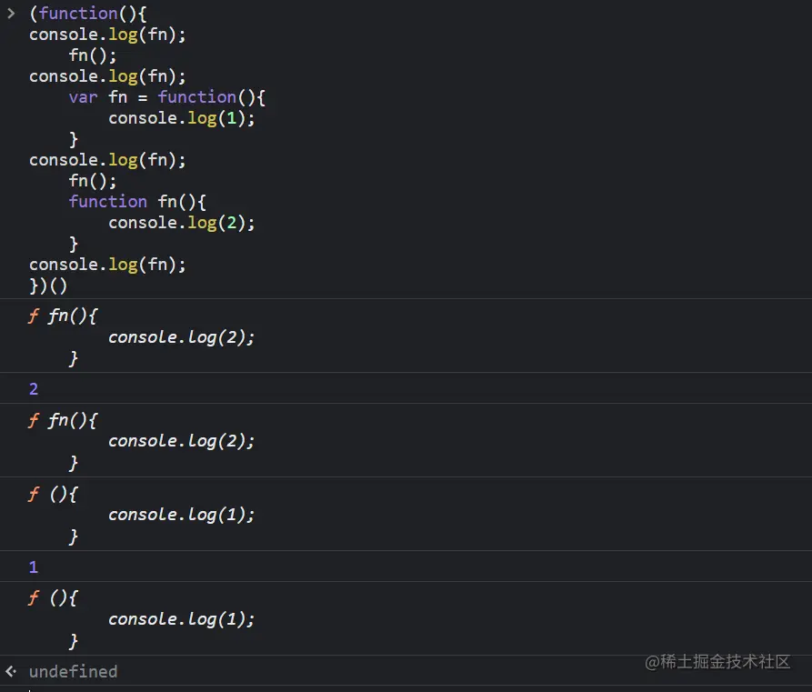Screen dimensions: 812x692
Task: Select the "undefined" return value text
Action: pos(73,672)
